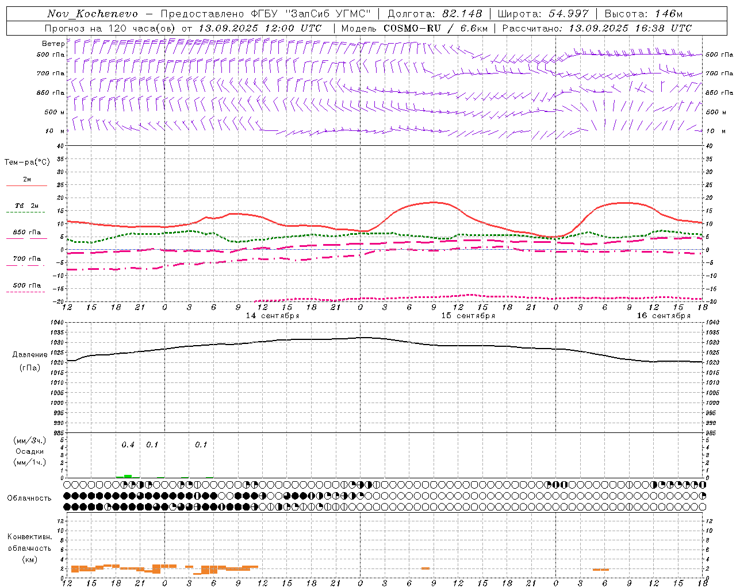Click the "(км)" kilometre unit label
The width and height of the screenshot is (736, 588).
[x=30, y=559]
